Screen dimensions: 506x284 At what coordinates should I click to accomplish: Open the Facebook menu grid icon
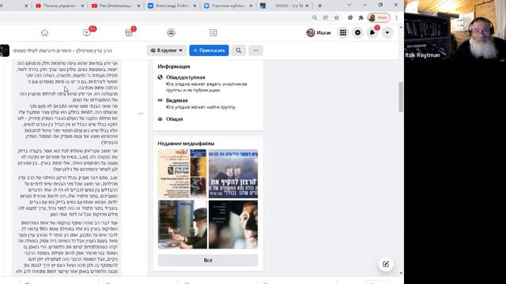point(343,32)
